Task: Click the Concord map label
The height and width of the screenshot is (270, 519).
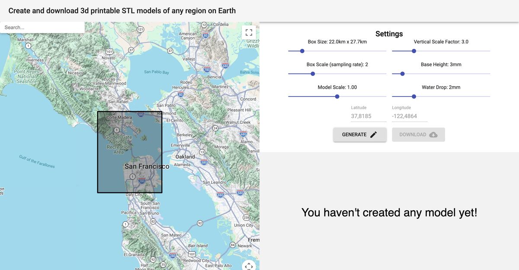Action: [248, 99]
